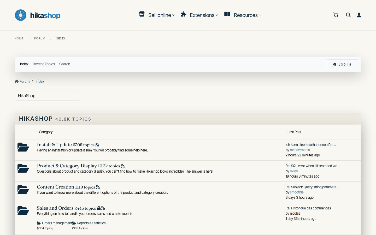This screenshot has width=376, height=235.
Task: Click the user account icon in header
Action: click(x=359, y=15)
